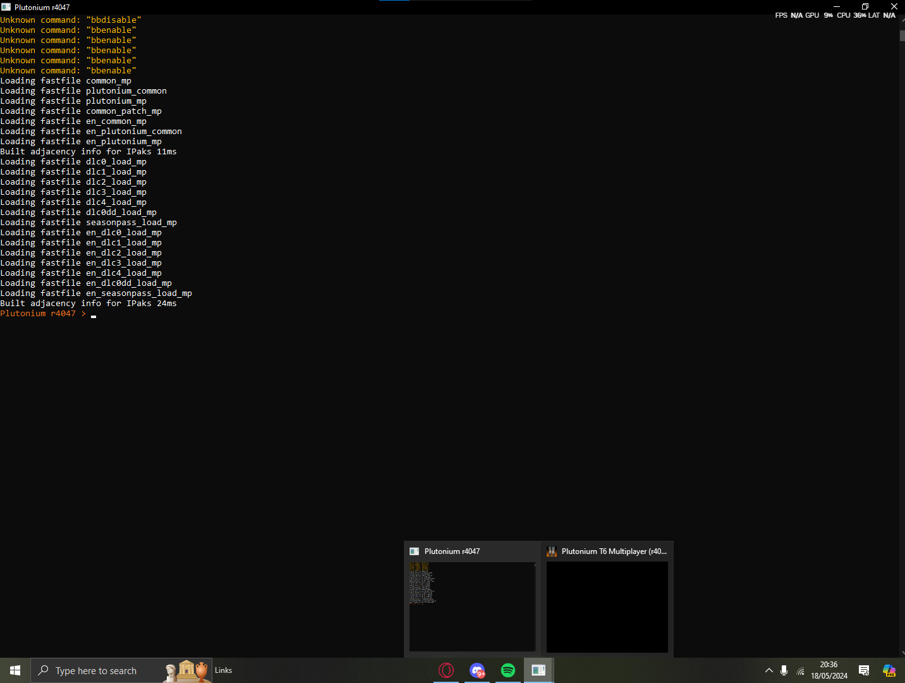The width and height of the screenshot is (905, 683).
Task: Show hidden system tray icons
Action: coord(769,670)
